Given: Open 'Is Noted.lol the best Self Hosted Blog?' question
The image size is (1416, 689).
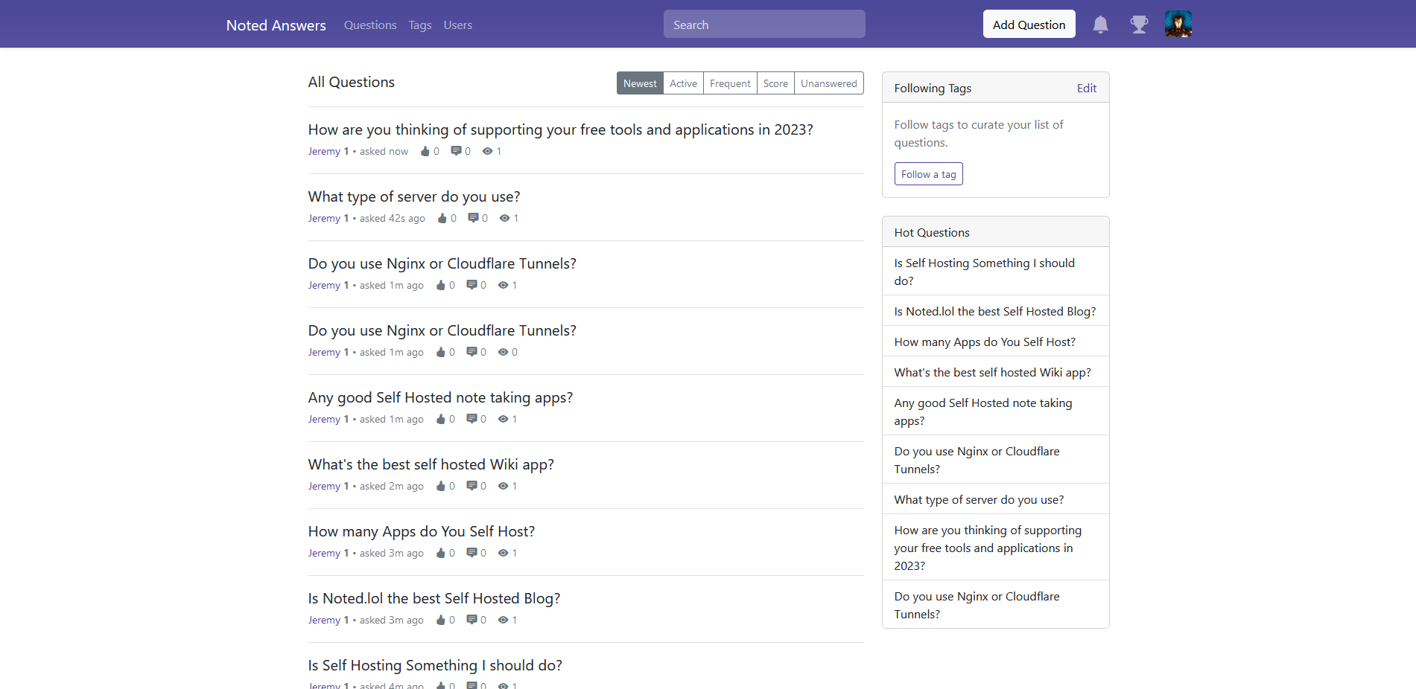Looking at the screenshot, I should [434, 598].
